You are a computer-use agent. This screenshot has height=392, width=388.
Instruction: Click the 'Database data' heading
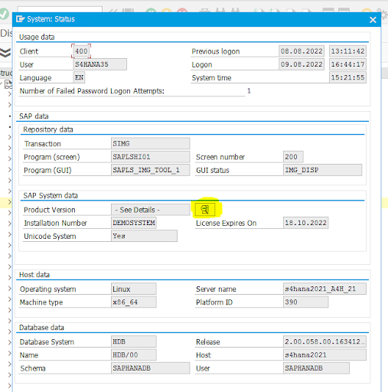pos(41,328)
